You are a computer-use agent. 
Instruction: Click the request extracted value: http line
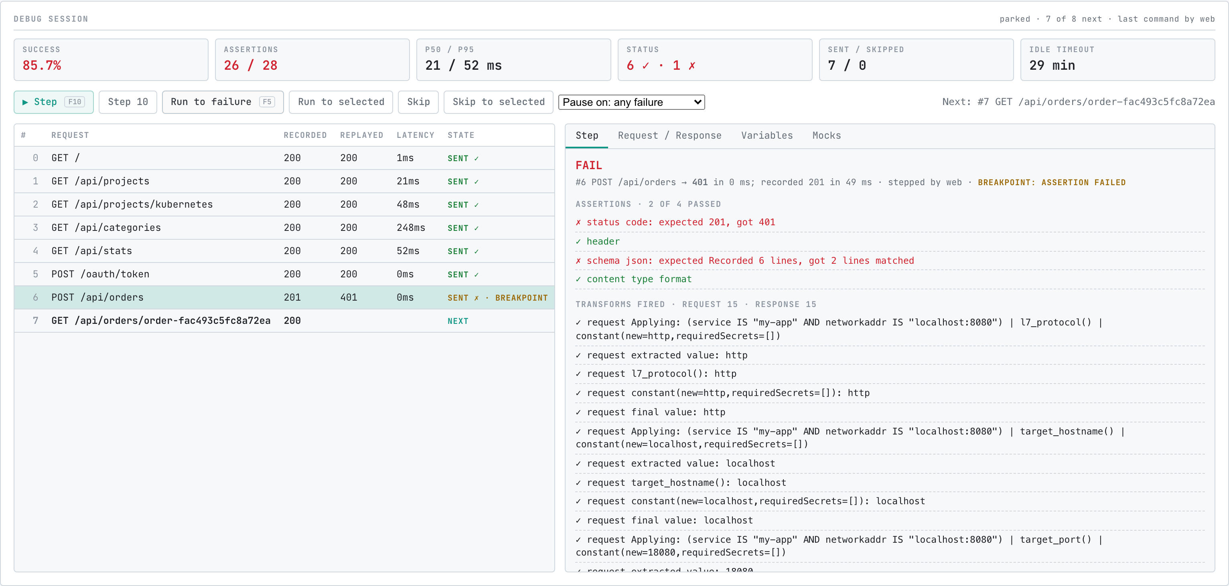pyautogui.click(x=890, y=355)
